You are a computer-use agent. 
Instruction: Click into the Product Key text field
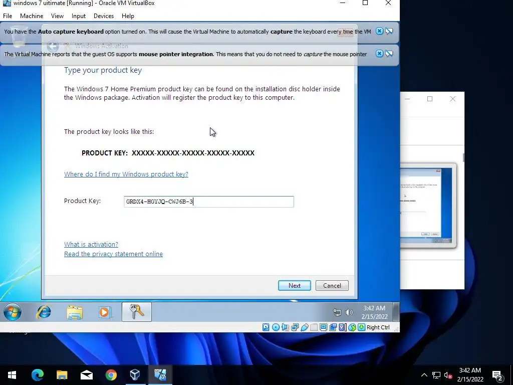tap(209, 202)
